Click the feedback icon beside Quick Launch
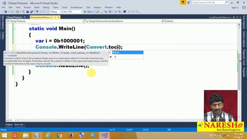Screen dimensions: 247x139 click(189, 3)
